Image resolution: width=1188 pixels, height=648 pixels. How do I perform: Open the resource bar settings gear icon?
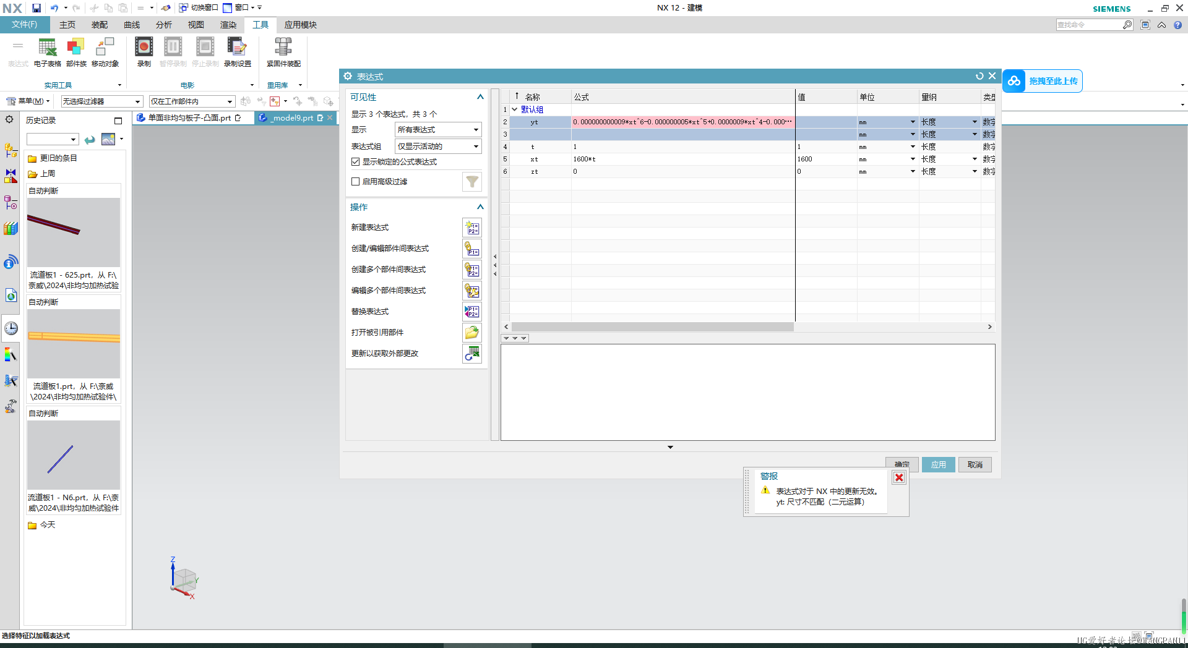[x=9, y=119]
